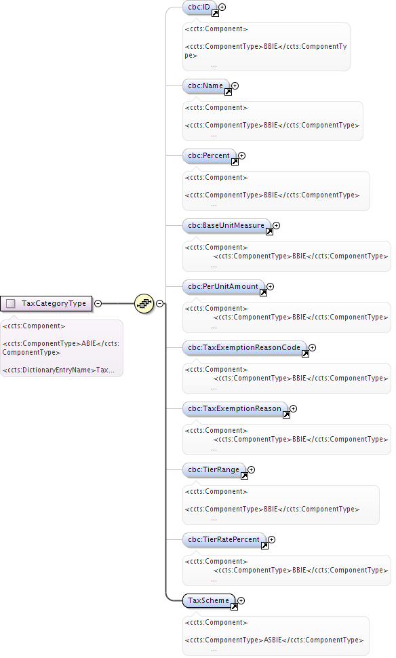Viewport: 396px width, 658px height.
Task: Expand the cbc:Name element
Action: [x=235, y=85]
